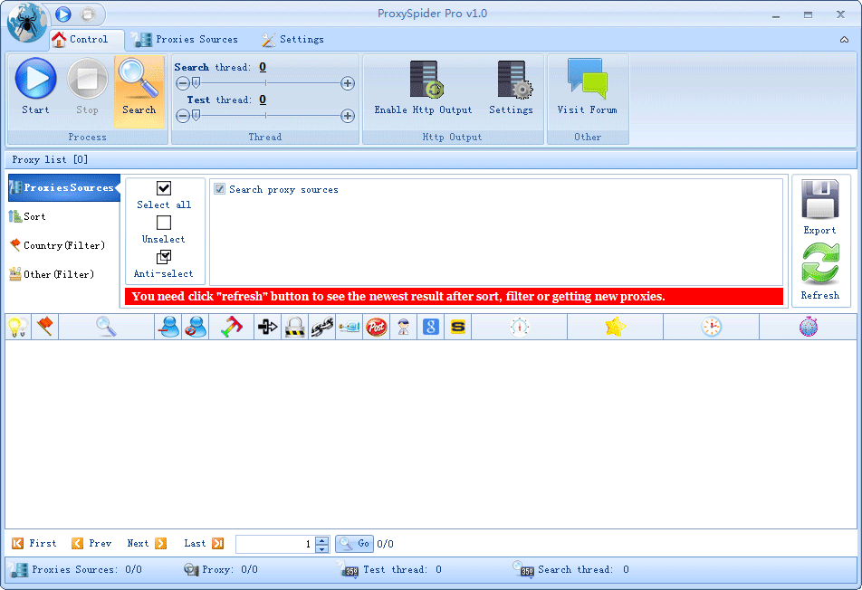
Task: Click the Search thread slider handle
Action: pyautogui.click(x=196, y=83)
